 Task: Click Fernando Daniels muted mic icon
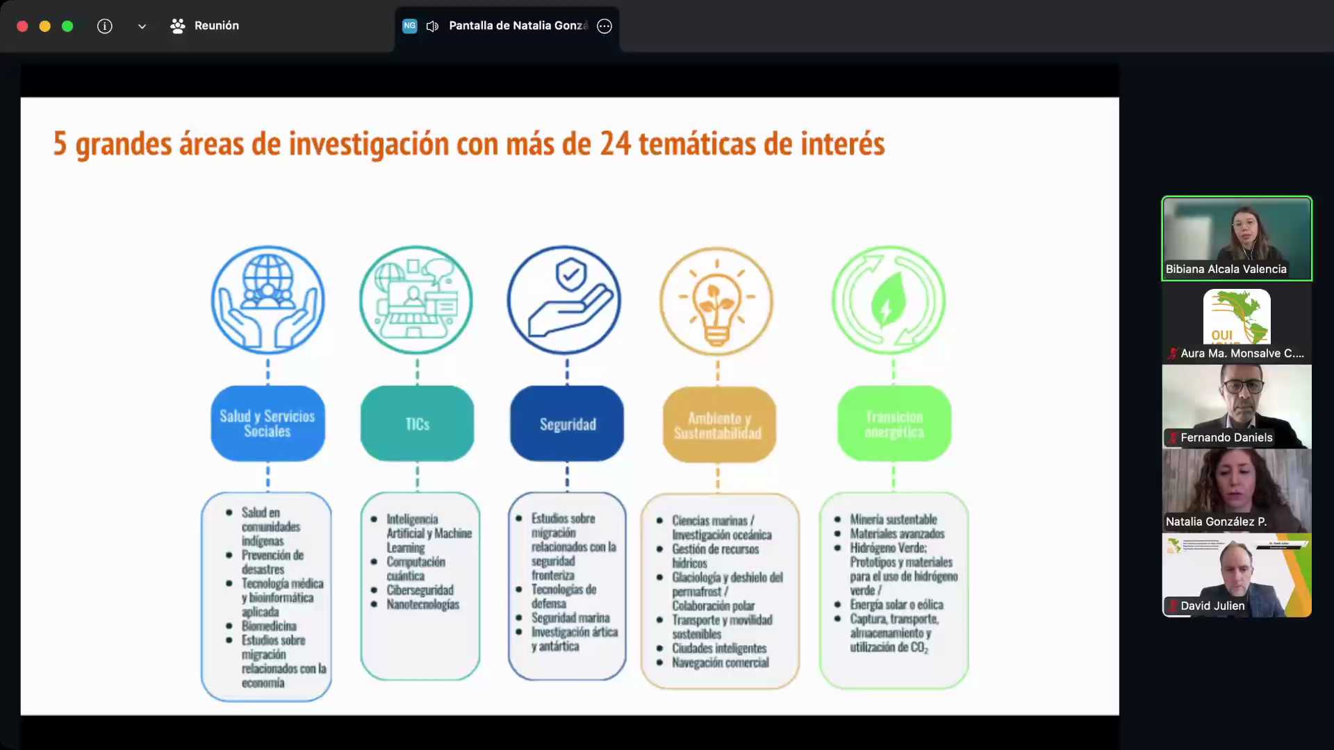point(1173,437)
